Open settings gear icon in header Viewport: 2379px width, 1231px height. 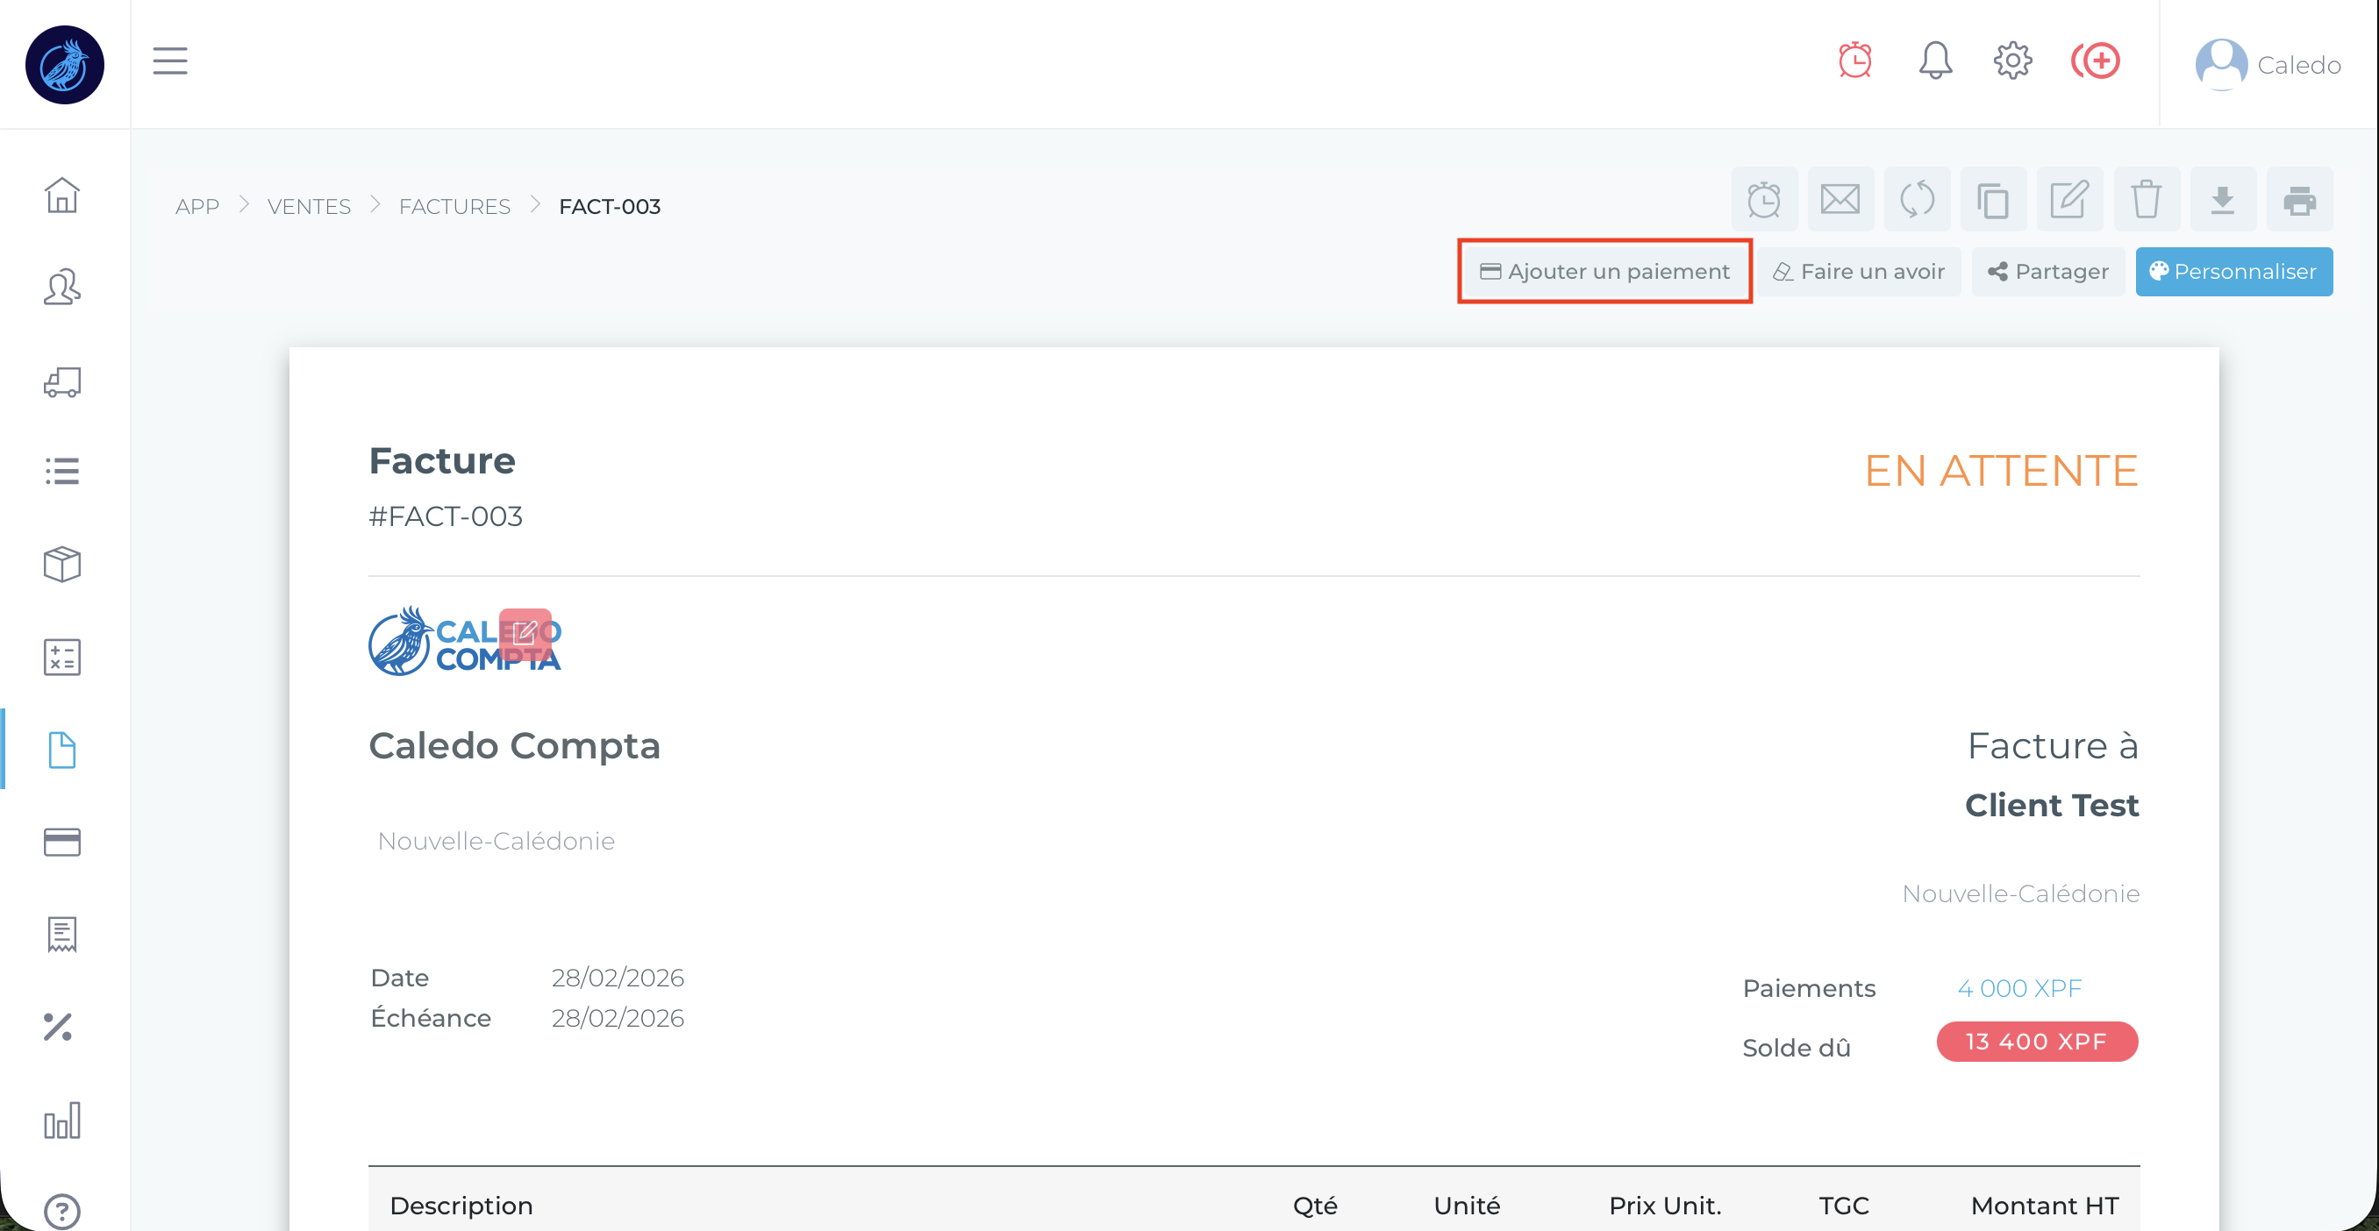click(2012, 60)
